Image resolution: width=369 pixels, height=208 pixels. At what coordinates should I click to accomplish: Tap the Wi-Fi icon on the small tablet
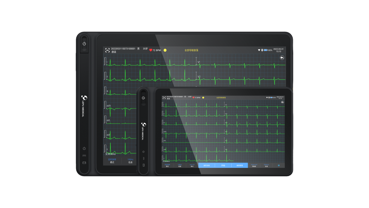click(x=267, y=97)
